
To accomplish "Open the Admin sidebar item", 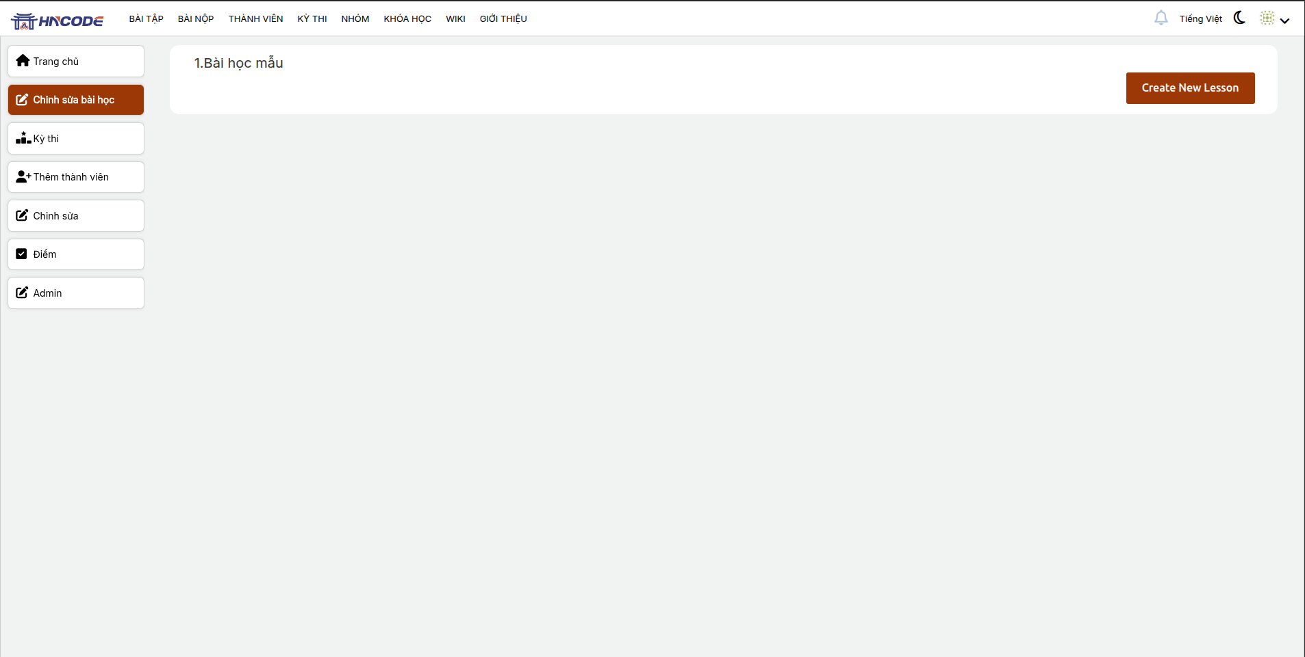I will point(76,293).
